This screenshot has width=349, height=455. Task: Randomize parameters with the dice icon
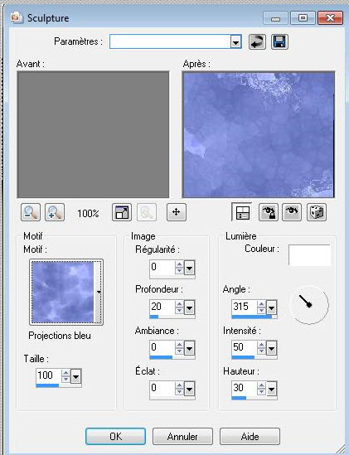(x=317, y=212)
